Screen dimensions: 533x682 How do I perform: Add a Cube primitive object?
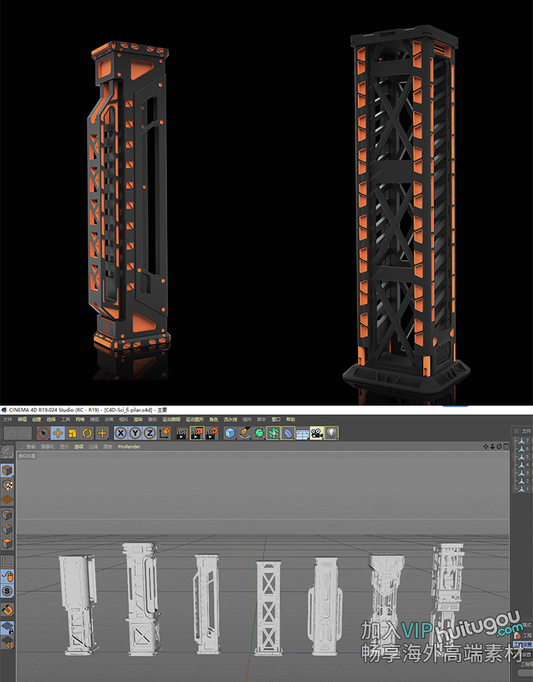click(230, 433)
